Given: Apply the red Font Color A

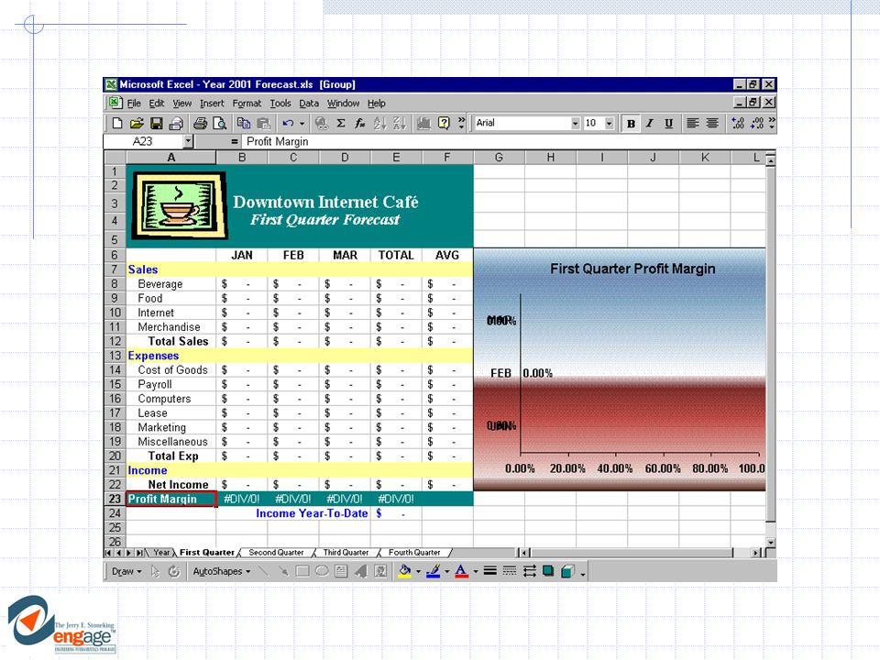Looking at the screenshot, I should (x=461, y=571).
